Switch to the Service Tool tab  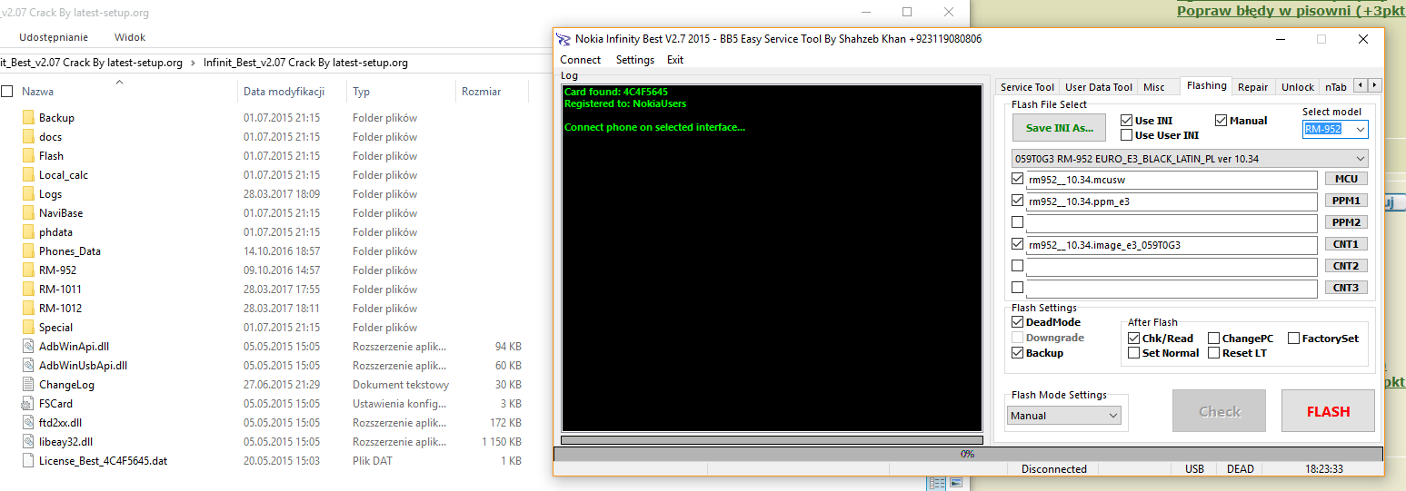[x=1027, y=87]
